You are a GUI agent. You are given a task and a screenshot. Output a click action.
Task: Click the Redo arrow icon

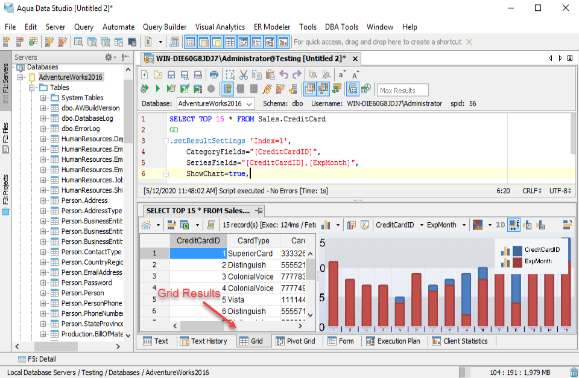(x=297, y=75)
